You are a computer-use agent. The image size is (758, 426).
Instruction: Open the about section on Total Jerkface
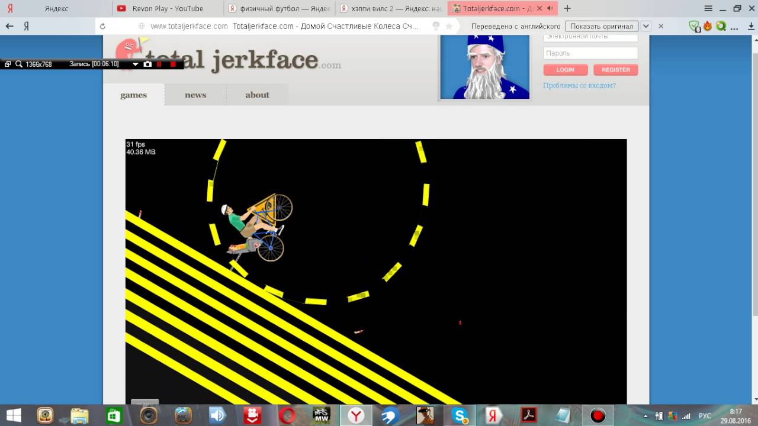coord(257,95)
